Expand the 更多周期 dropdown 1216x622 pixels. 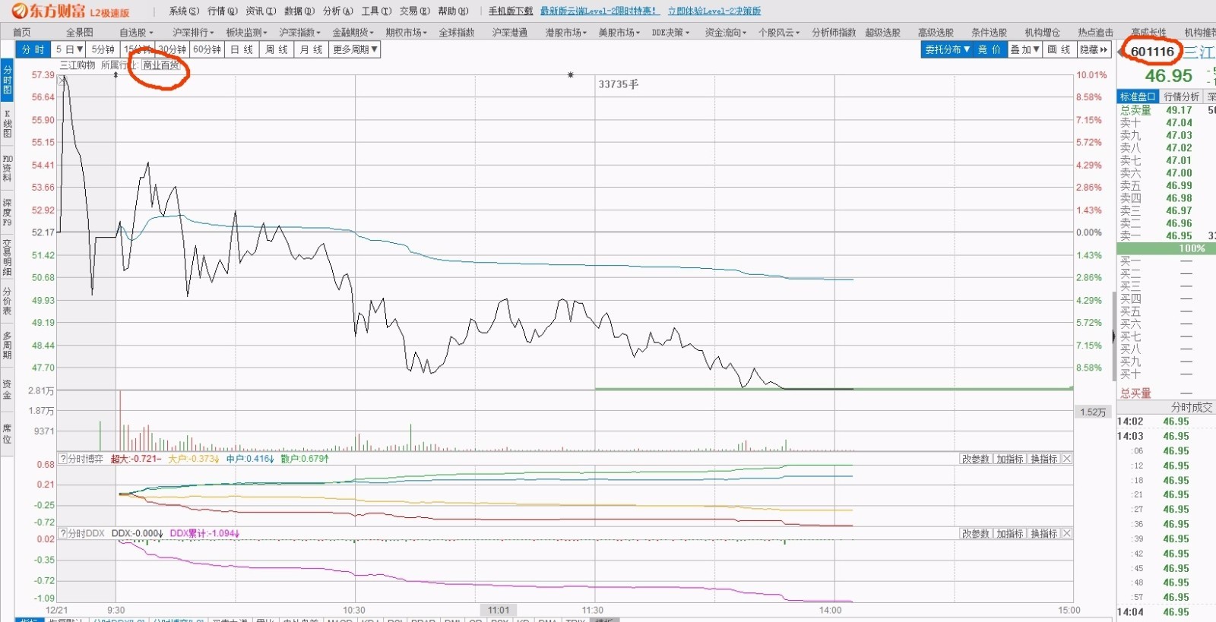click(355, 49)
